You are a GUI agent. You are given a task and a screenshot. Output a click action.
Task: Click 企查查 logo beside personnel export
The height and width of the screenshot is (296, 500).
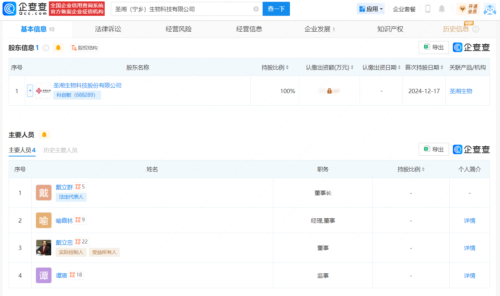coord(471,149)
